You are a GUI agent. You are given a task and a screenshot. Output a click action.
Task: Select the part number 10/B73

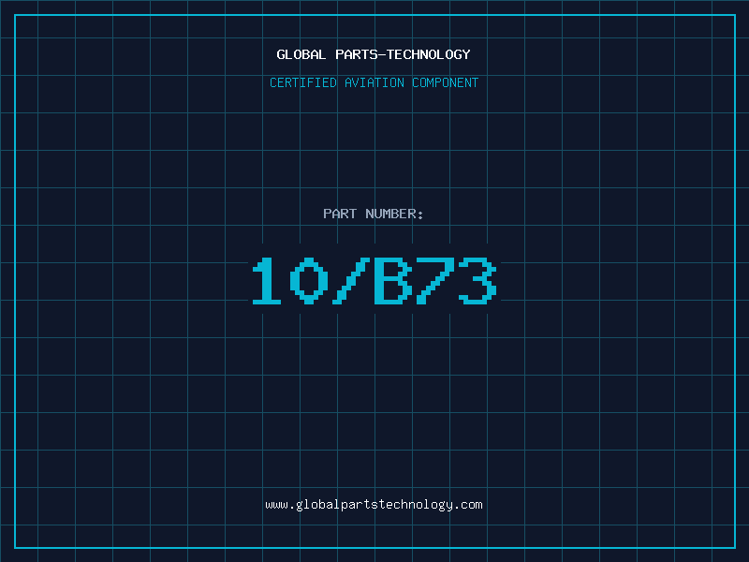374,280
